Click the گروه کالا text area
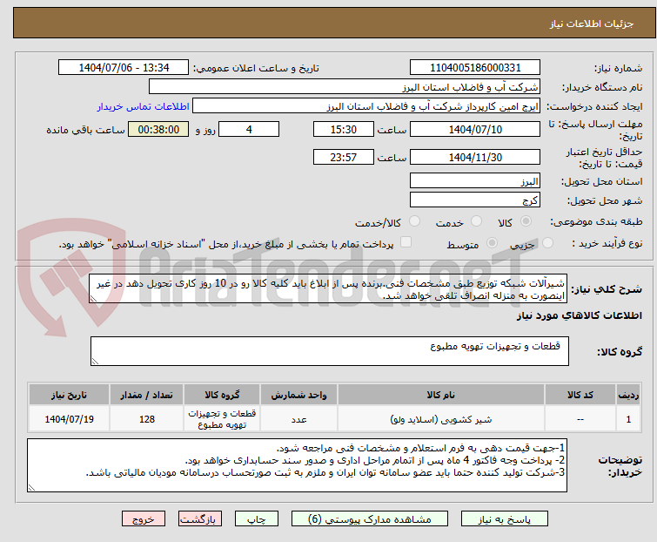 point(329,351)
